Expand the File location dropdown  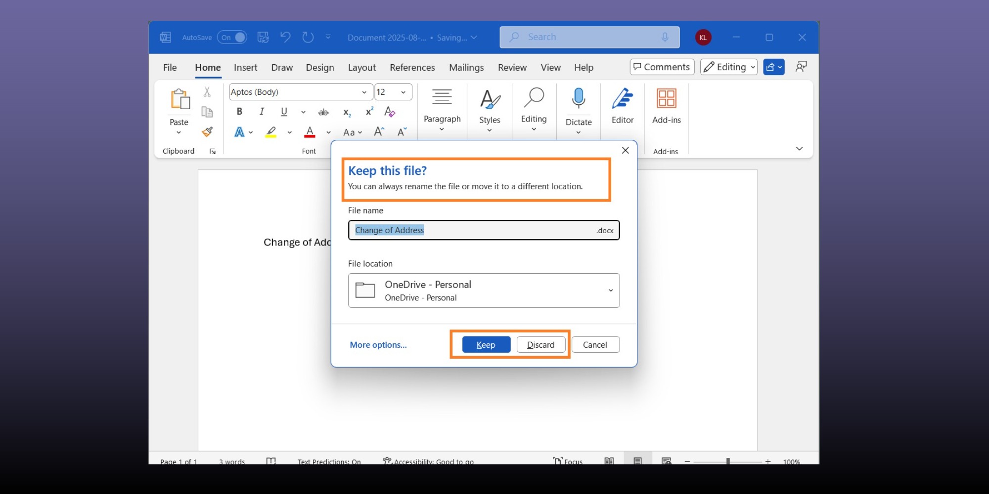point(610,290)
